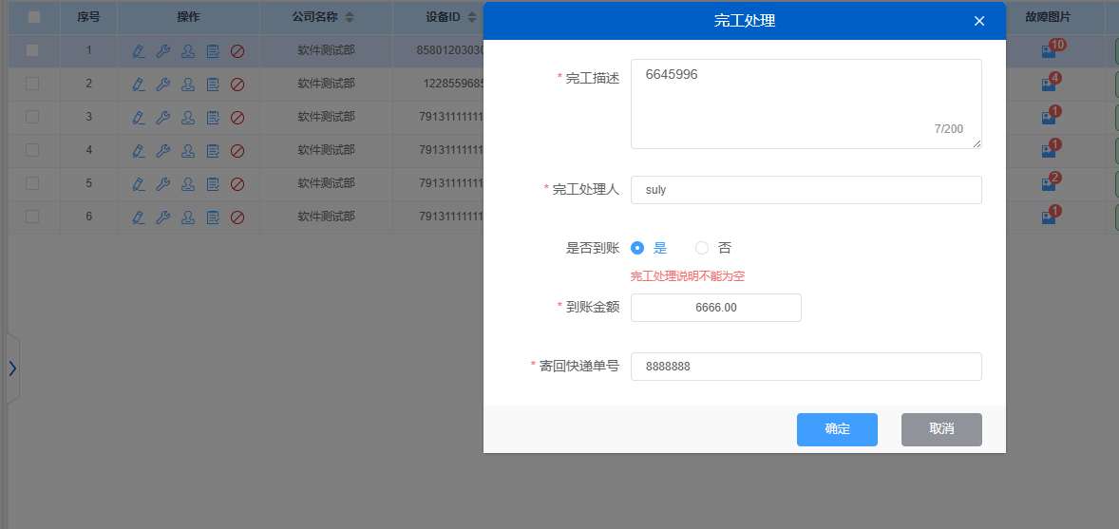
Task: Click the edit pencil icon in row 1
Action: (139, 51)
